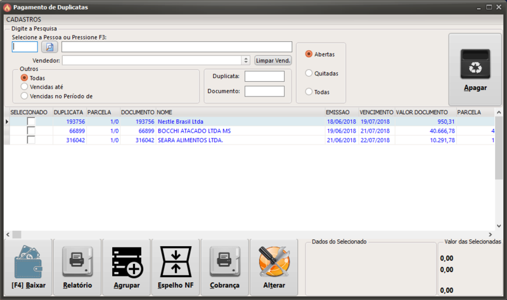Click the [F4] Baixar wallet button
Screen dimensions: 507x300
29,267
